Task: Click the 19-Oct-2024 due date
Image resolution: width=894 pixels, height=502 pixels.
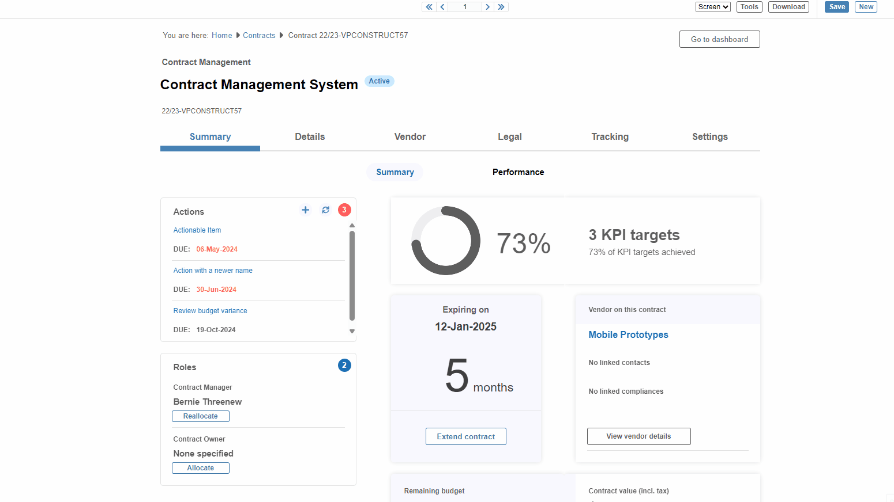Action: click(x=216, y=330)
